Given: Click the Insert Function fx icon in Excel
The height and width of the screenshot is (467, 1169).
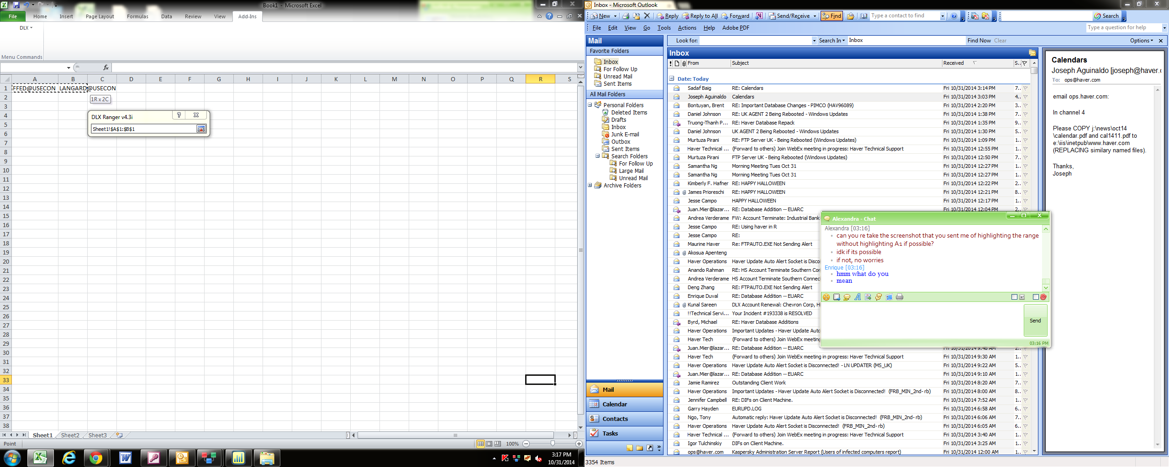Looking at the screenshot, I should (106, 67).
